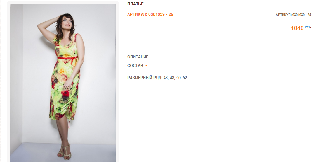Click the РУБ currency label
314x162 pixels.
(x=308, y=27)
